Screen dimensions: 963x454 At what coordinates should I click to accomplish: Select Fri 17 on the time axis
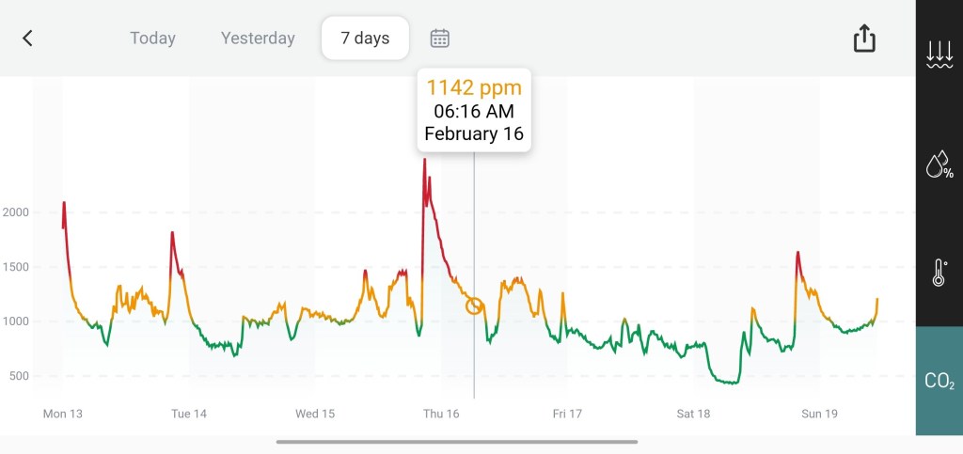pos(567,414)
